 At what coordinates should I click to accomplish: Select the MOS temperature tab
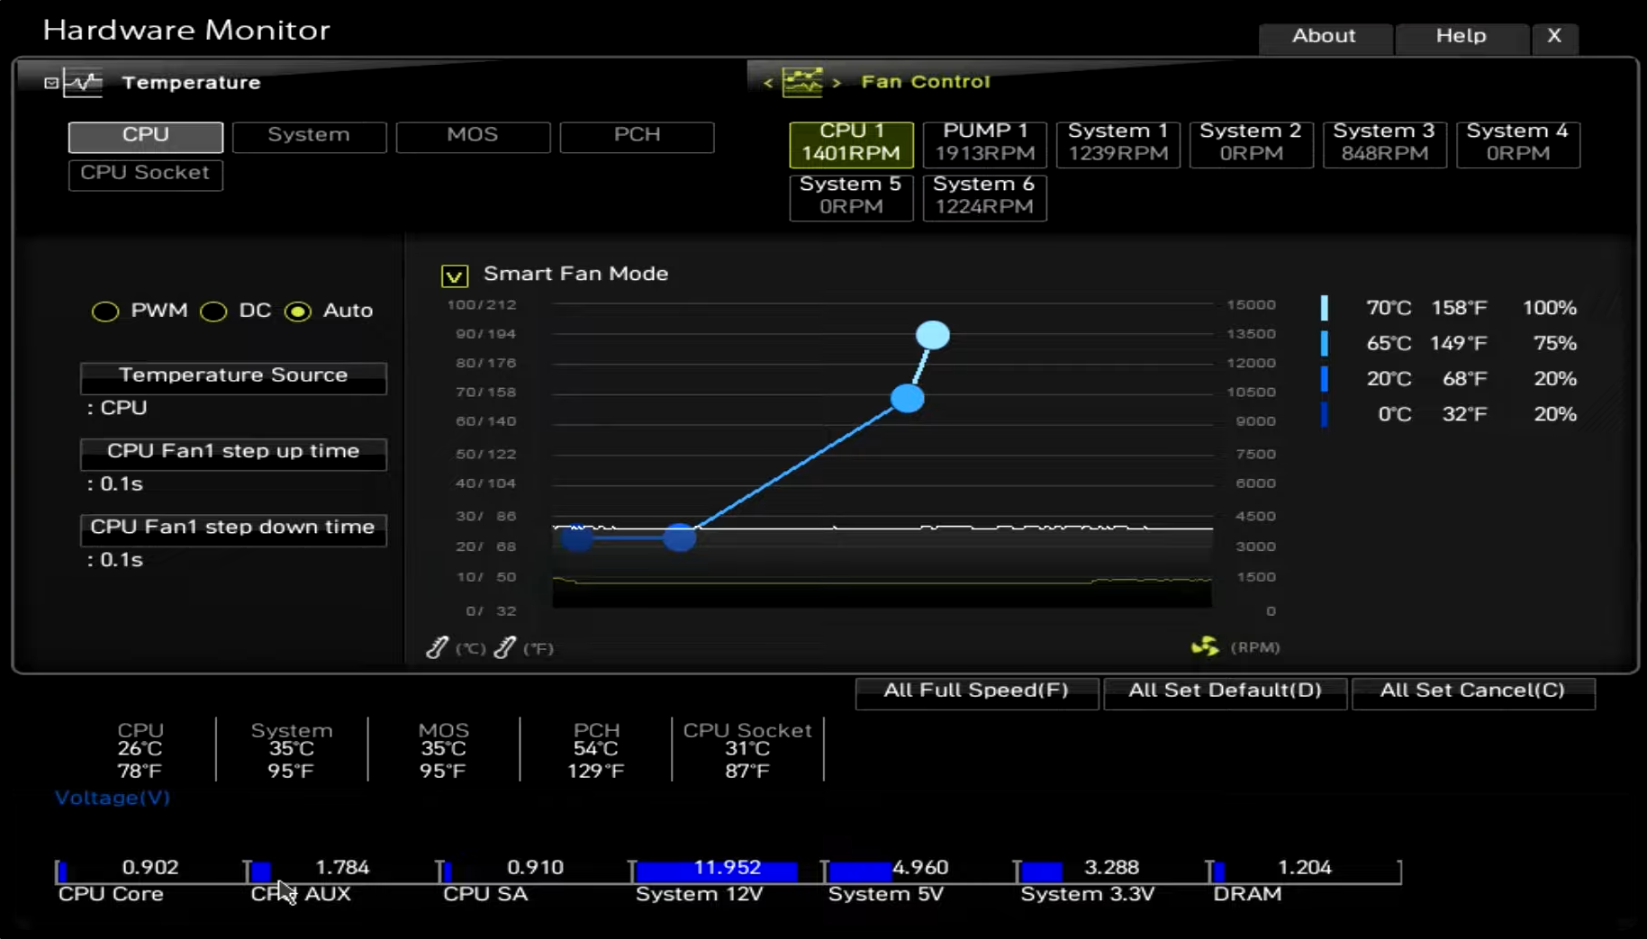click(473, 135)
